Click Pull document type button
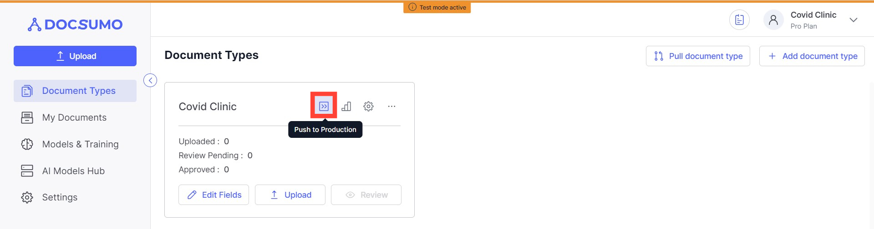Viewport: 874px width, 229px height. 698,56
